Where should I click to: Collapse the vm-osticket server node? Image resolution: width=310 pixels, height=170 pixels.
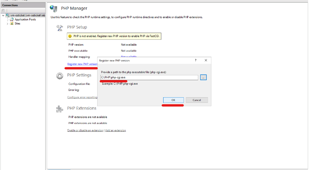(x=3, y=15)
